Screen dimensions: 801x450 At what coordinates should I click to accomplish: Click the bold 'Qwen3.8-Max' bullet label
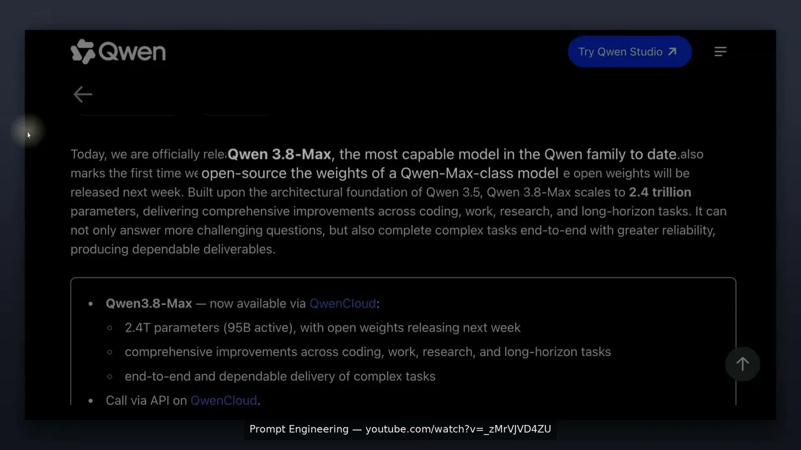click(x=149, y=303)
